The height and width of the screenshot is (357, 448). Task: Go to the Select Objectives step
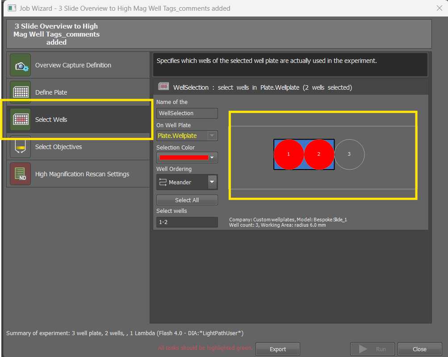pos(59,147)
